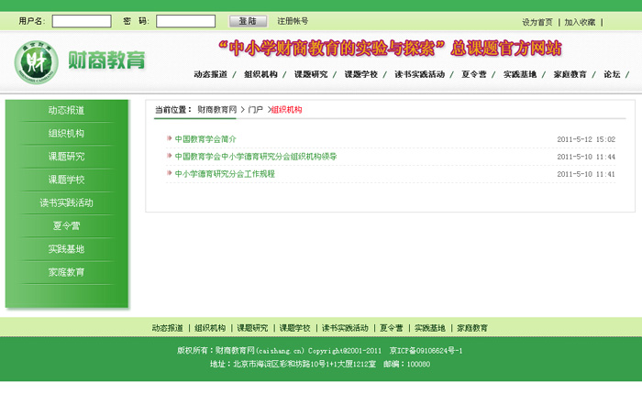Viewport: 642px width, 393px height.
Task: Open 动态报道 in the top navigation
Action: tap(210, 74)
